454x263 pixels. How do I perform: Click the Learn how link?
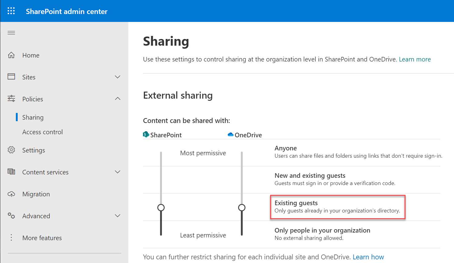[368, 257]
